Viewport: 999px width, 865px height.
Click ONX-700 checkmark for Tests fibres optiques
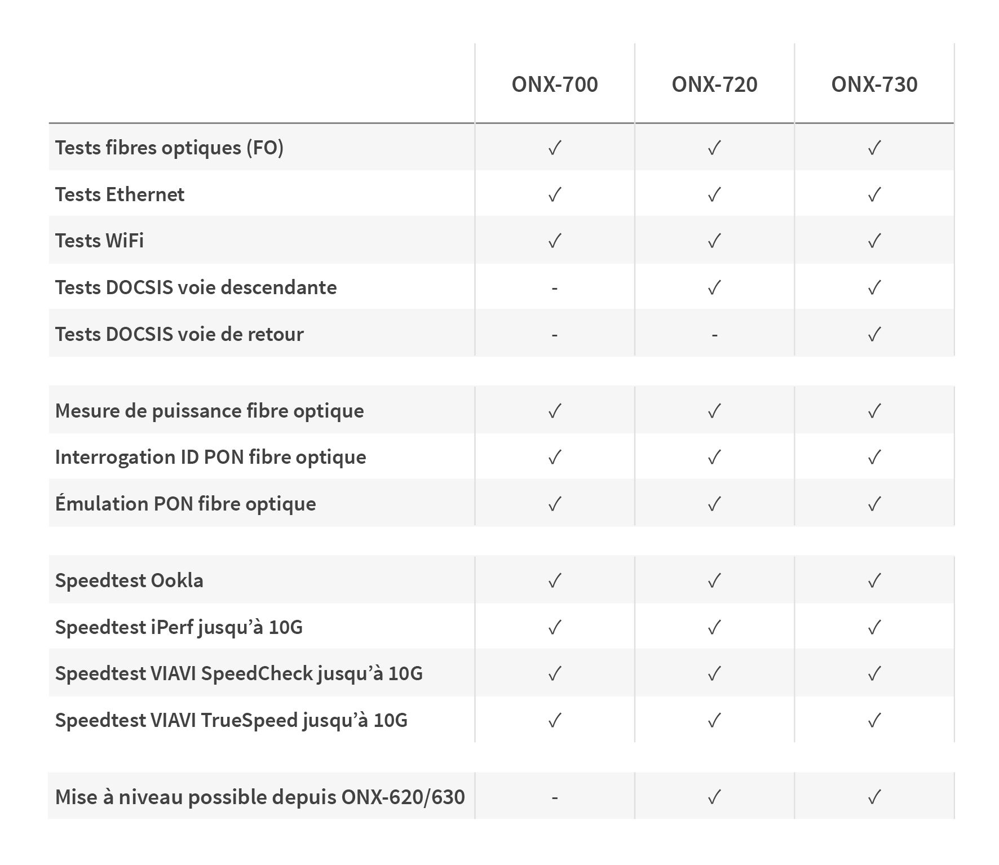[x=555, y=148]
